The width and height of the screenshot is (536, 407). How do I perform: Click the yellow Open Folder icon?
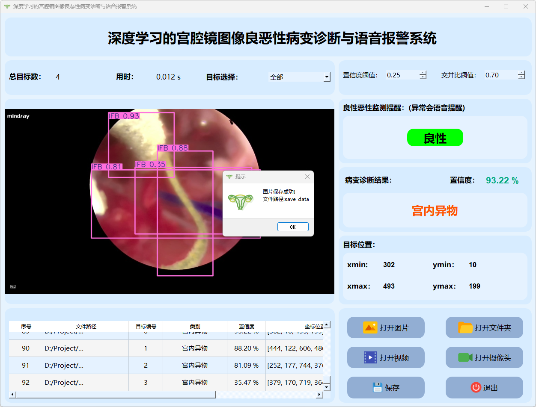[465, 327]
